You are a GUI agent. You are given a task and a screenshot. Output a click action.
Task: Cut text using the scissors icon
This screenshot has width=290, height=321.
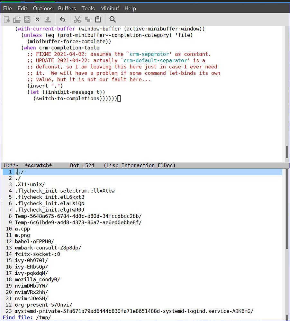coord(77,19)
